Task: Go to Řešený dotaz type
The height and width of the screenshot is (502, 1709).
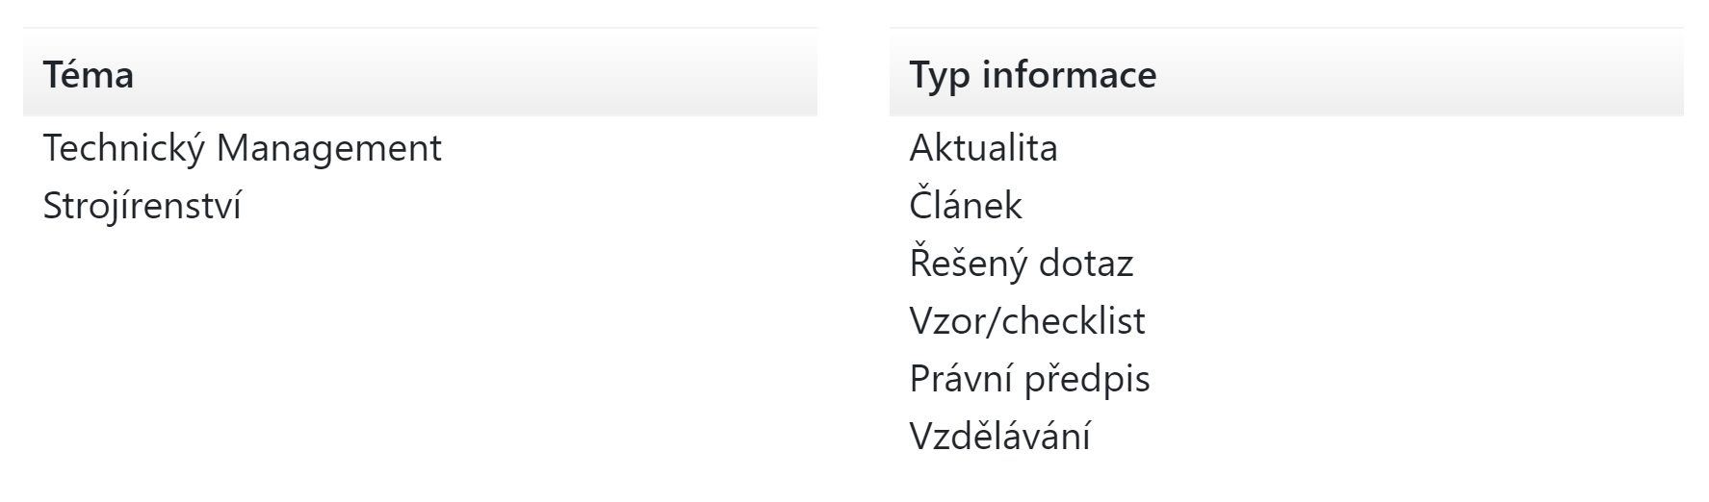Action: 1021,263
